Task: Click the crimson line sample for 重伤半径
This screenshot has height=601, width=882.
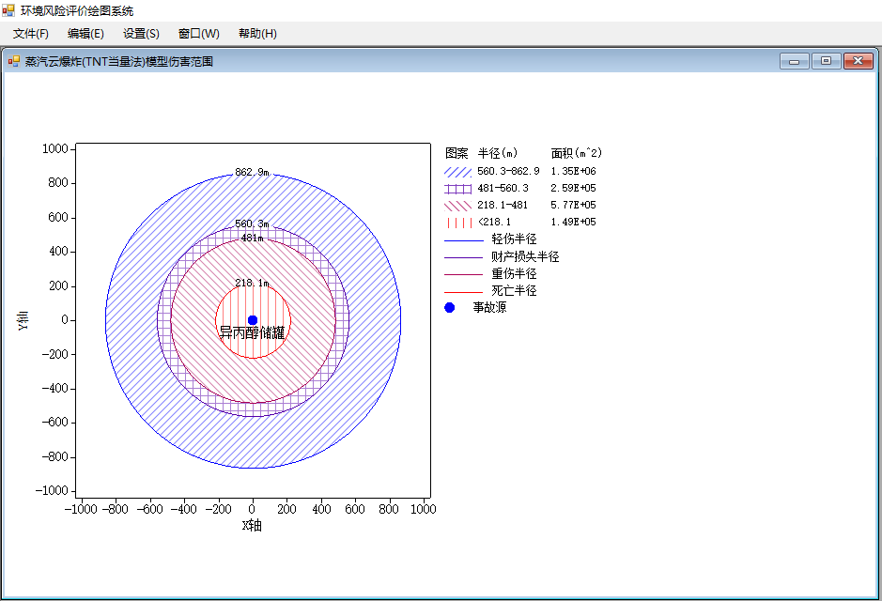Action: (x=463, y=275)
